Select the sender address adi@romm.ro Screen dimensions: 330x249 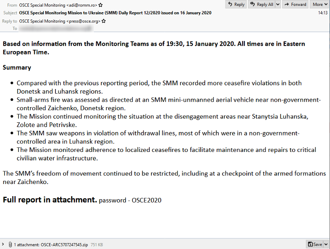click(x=83, y=5)
